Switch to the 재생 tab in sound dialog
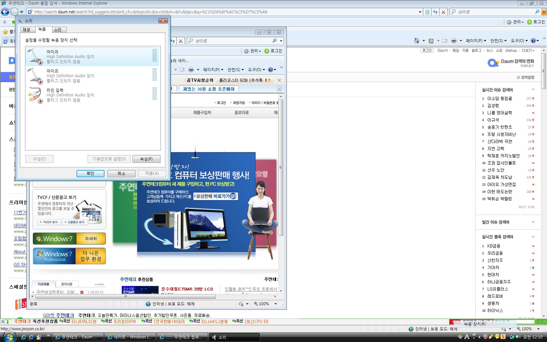This screenshot has width=547, height=342. pos(26,30)
